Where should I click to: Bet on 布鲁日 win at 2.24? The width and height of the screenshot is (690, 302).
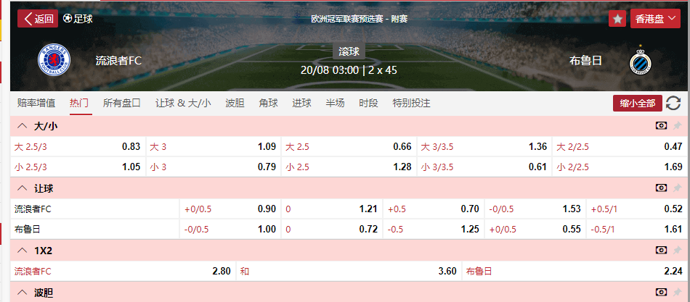[575, 272]
